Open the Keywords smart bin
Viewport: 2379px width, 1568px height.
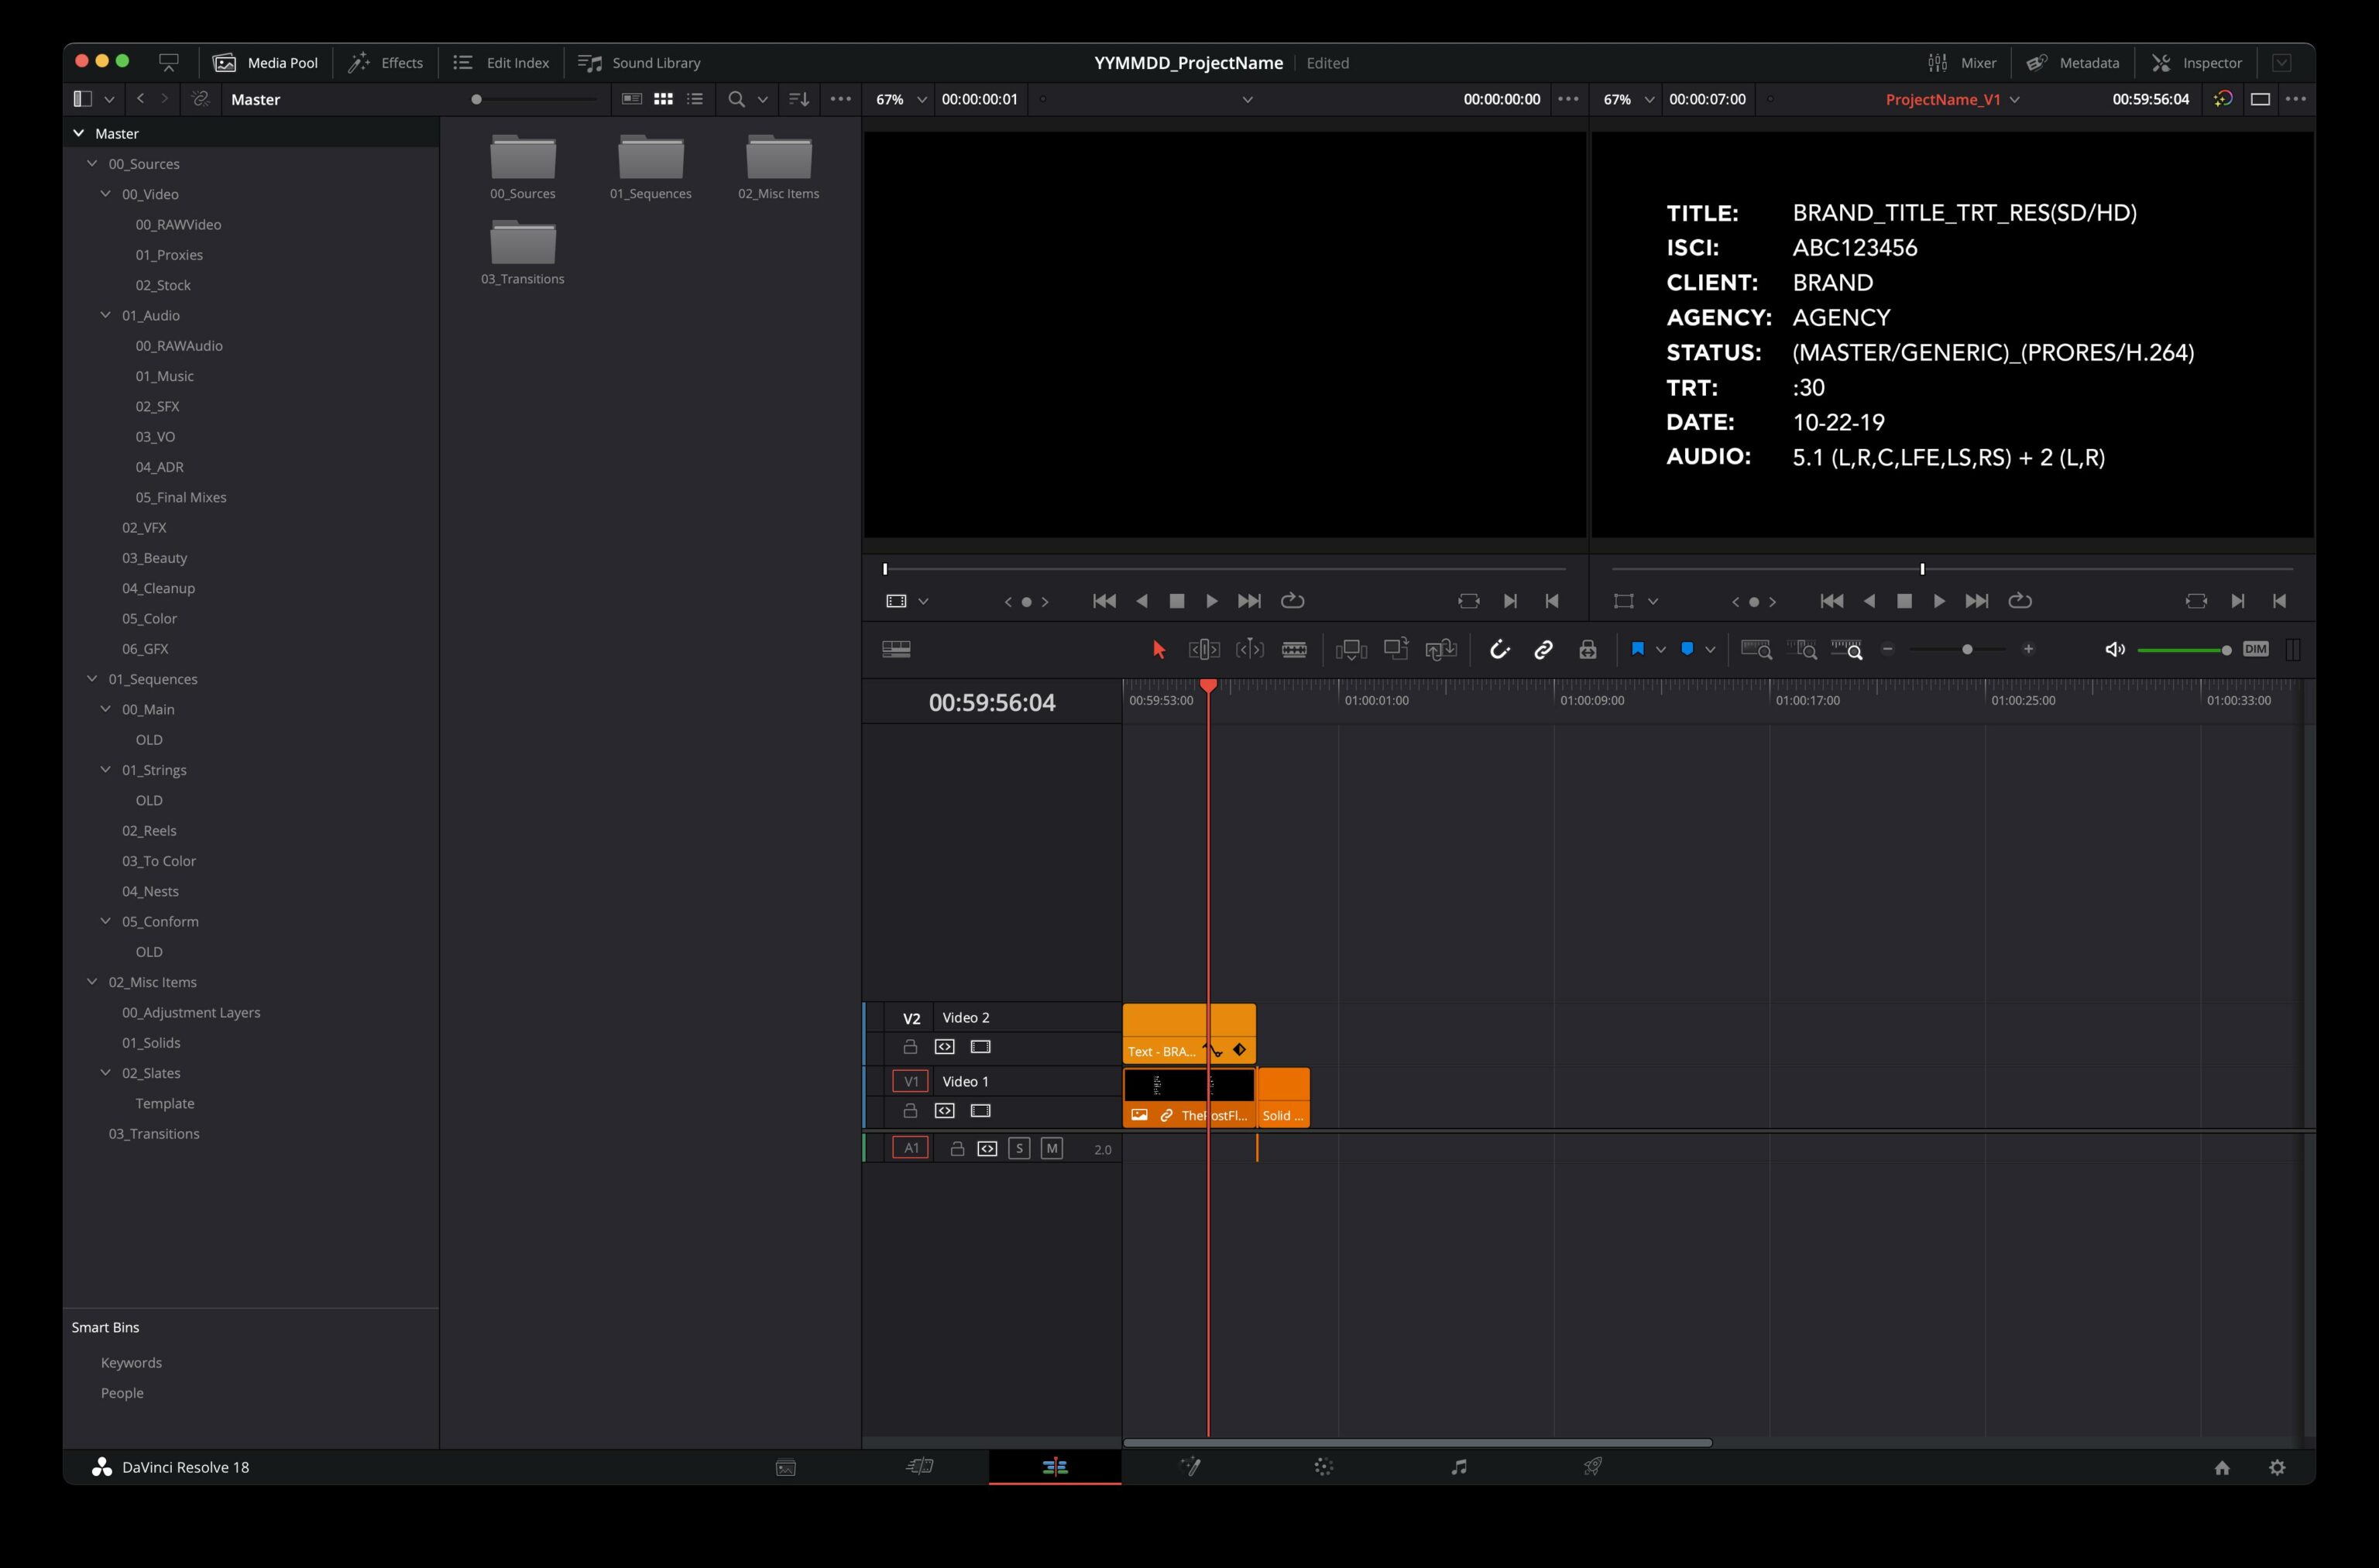pyautogui.click(x=130, y=1361)
